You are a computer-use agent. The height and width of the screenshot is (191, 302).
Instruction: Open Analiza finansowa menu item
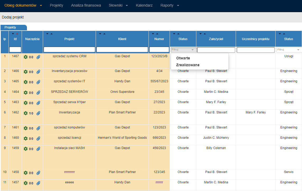86,5
